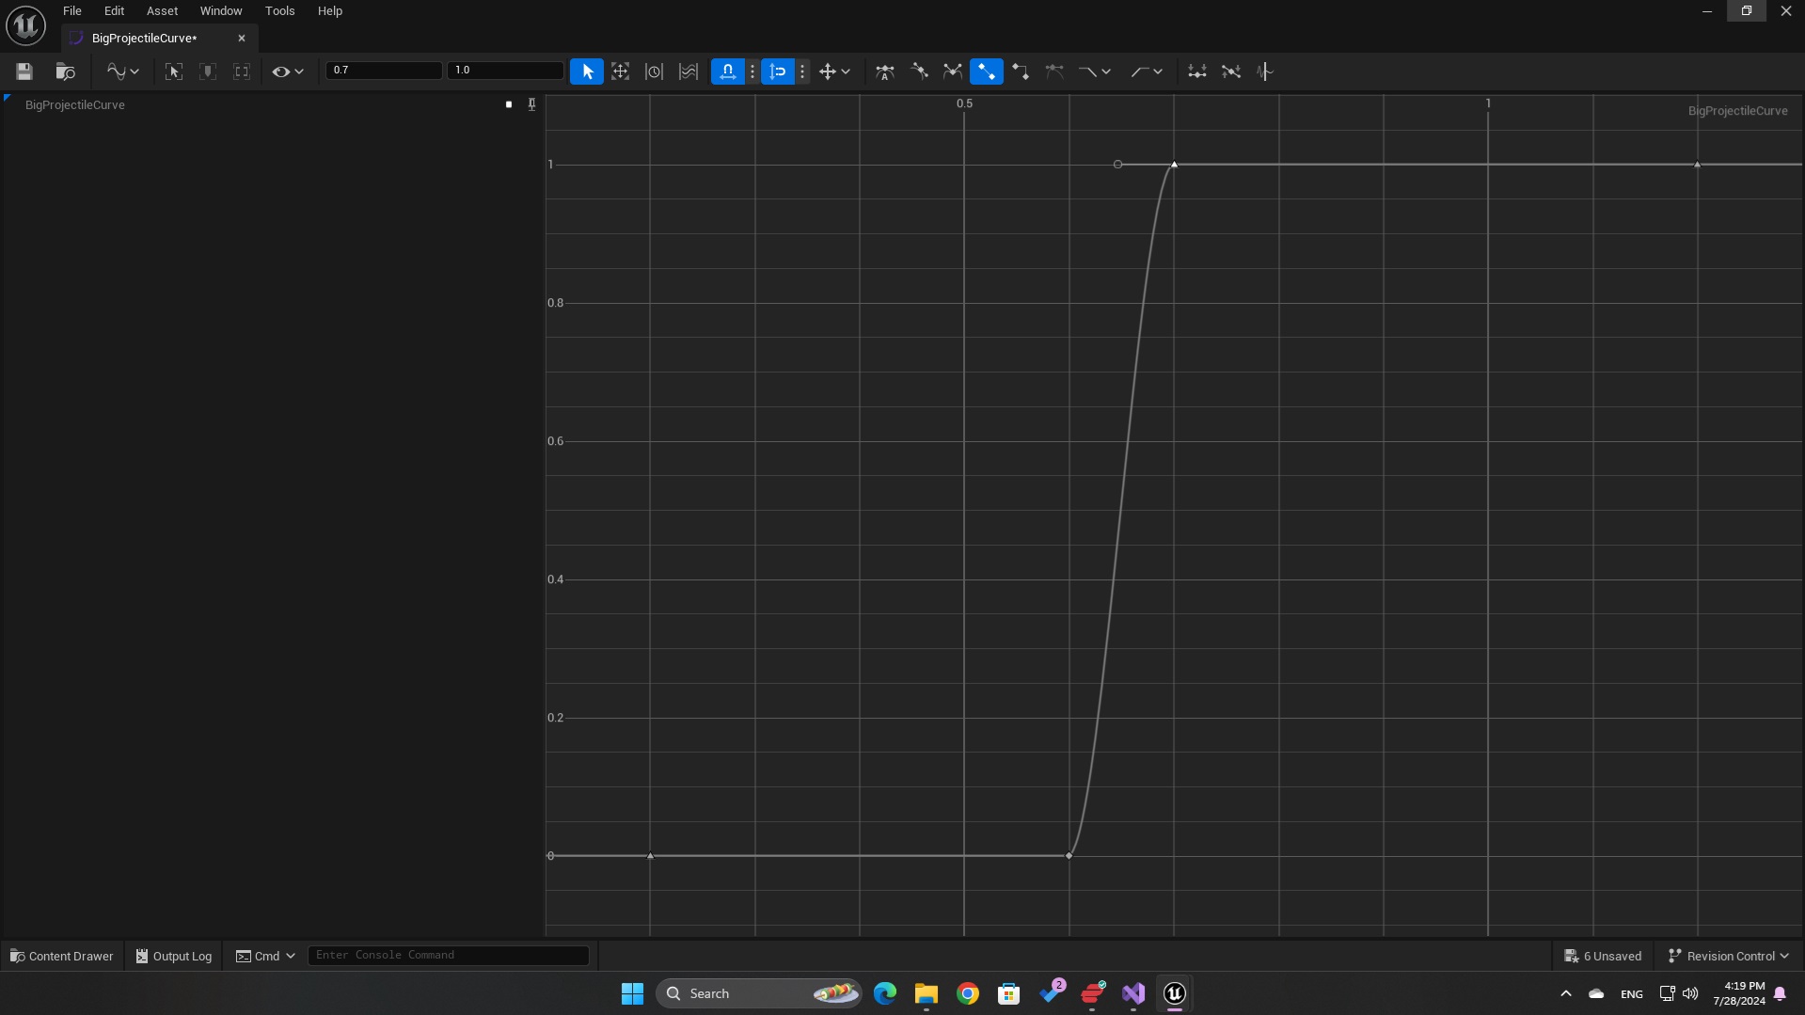
Task: Toggle linear interpolation for keys
Action: point(987,71)
